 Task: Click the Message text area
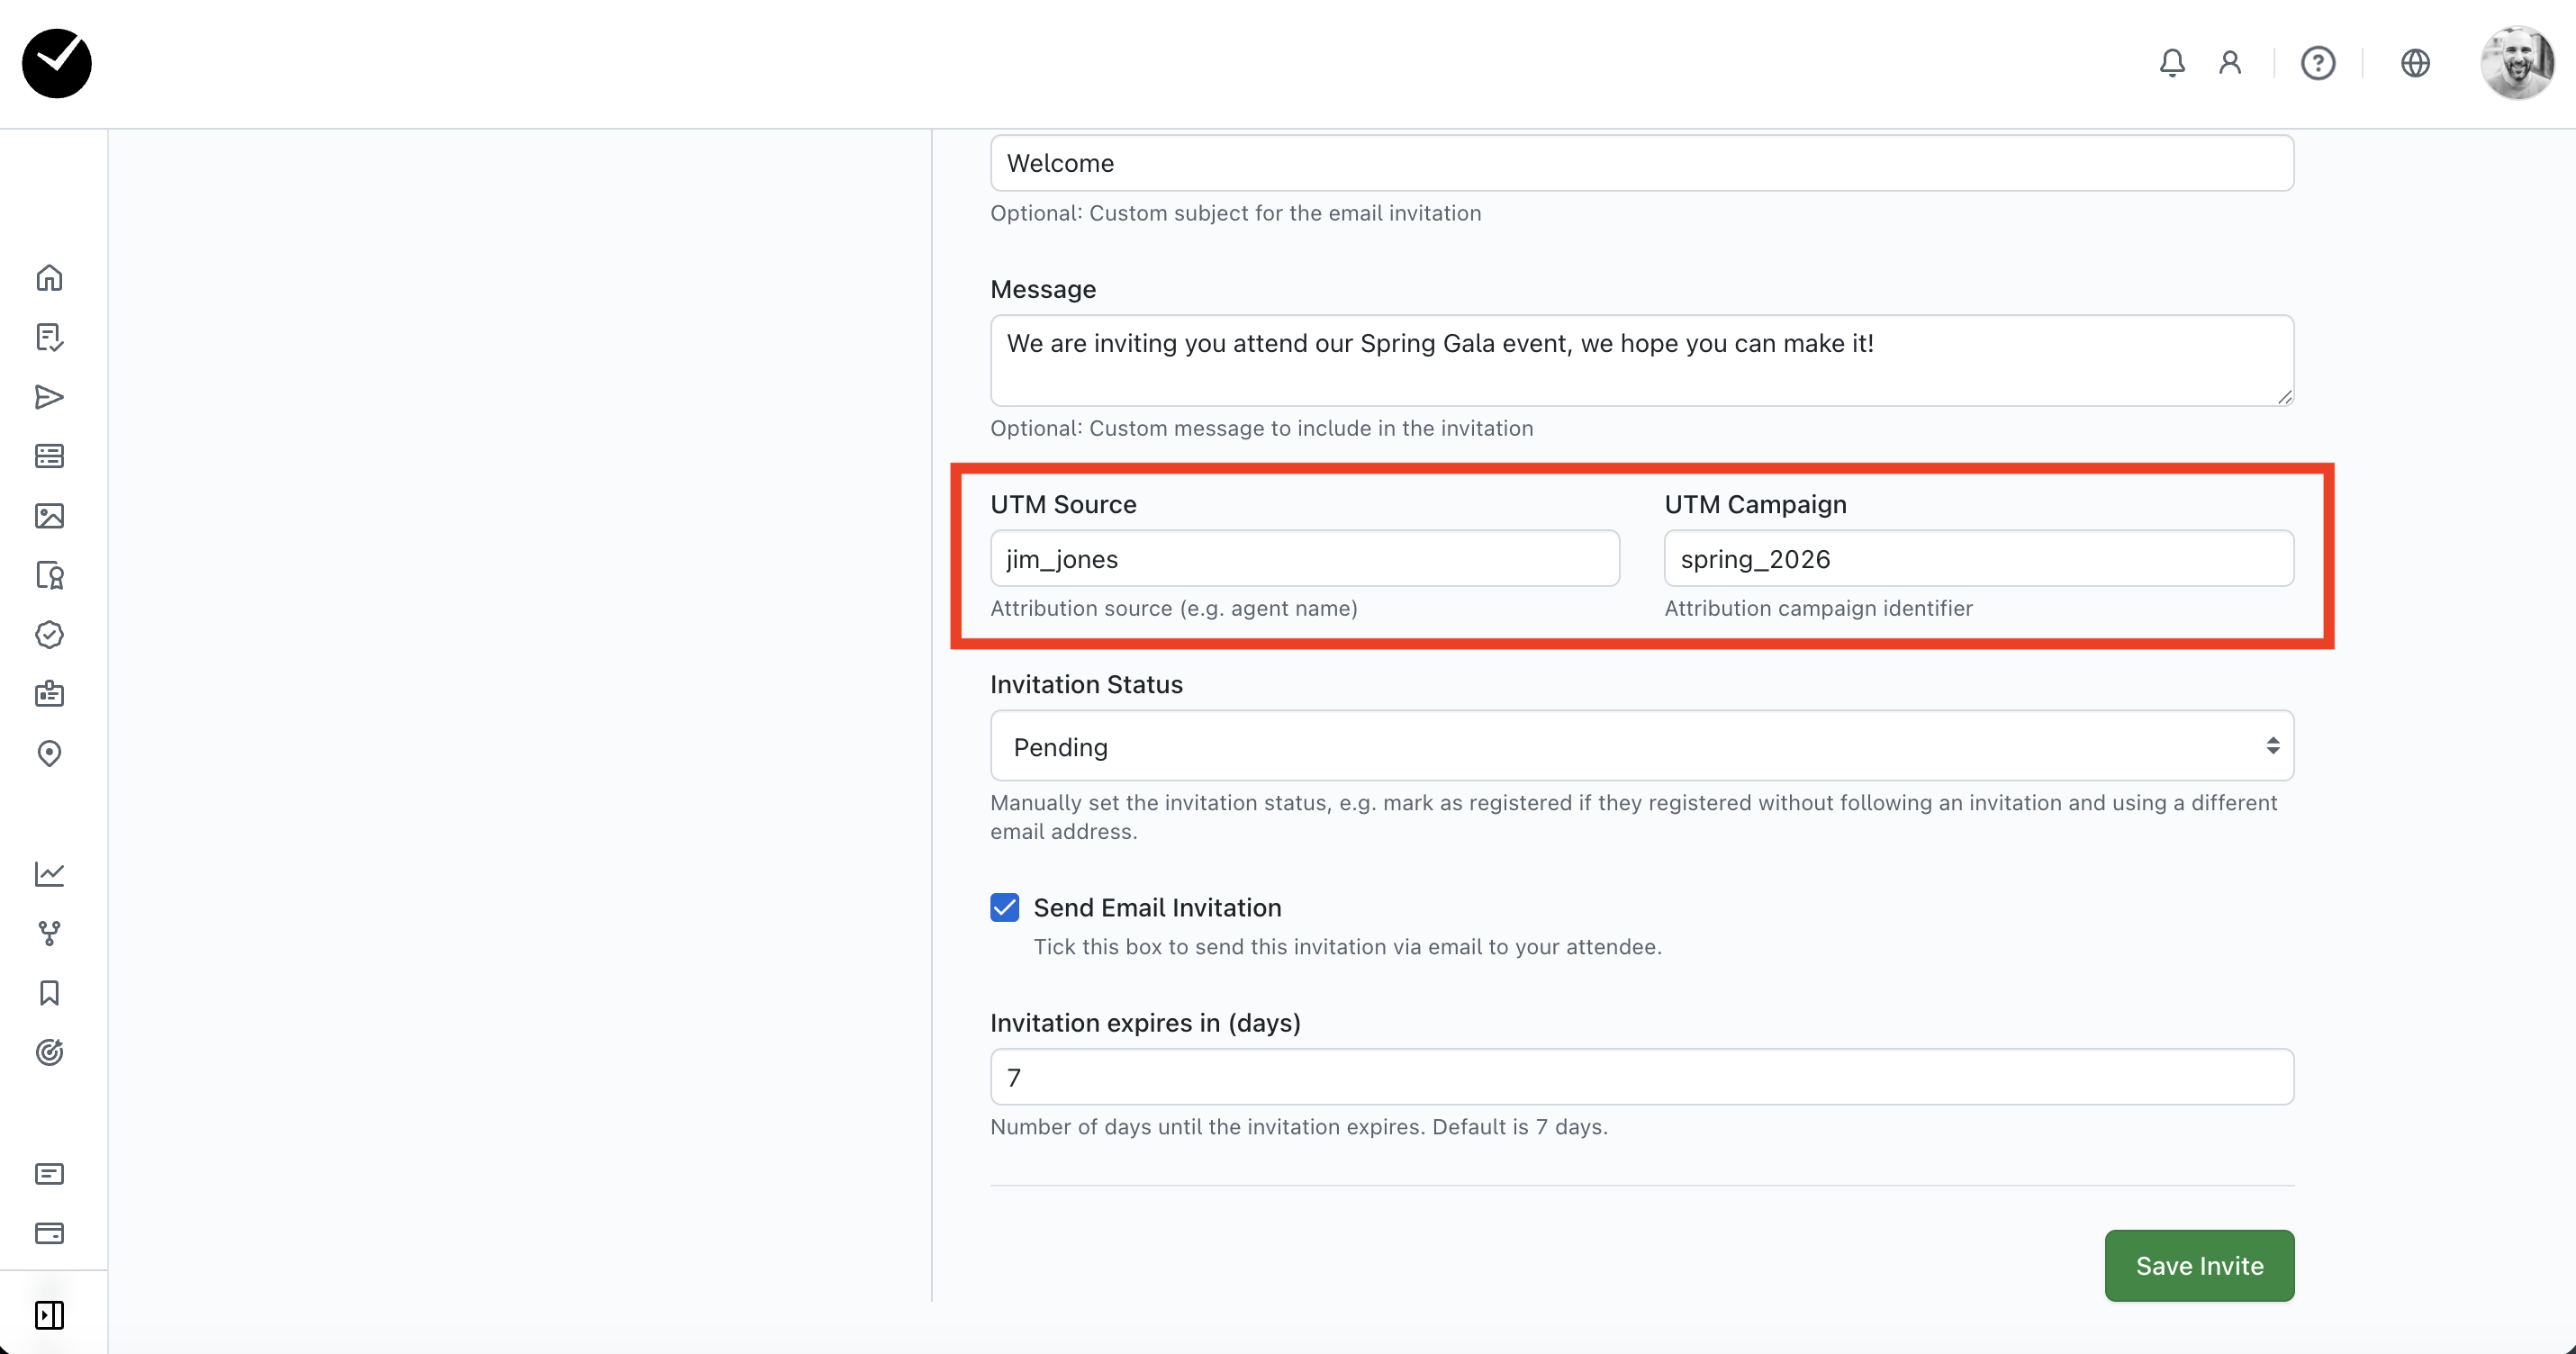(x=1641, y=360)
